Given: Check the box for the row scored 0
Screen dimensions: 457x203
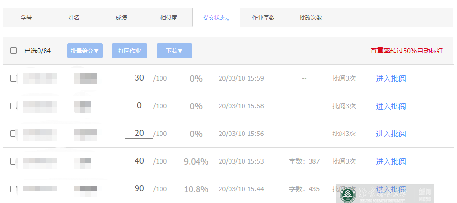Looking at the screenshot, I should 14,106.
